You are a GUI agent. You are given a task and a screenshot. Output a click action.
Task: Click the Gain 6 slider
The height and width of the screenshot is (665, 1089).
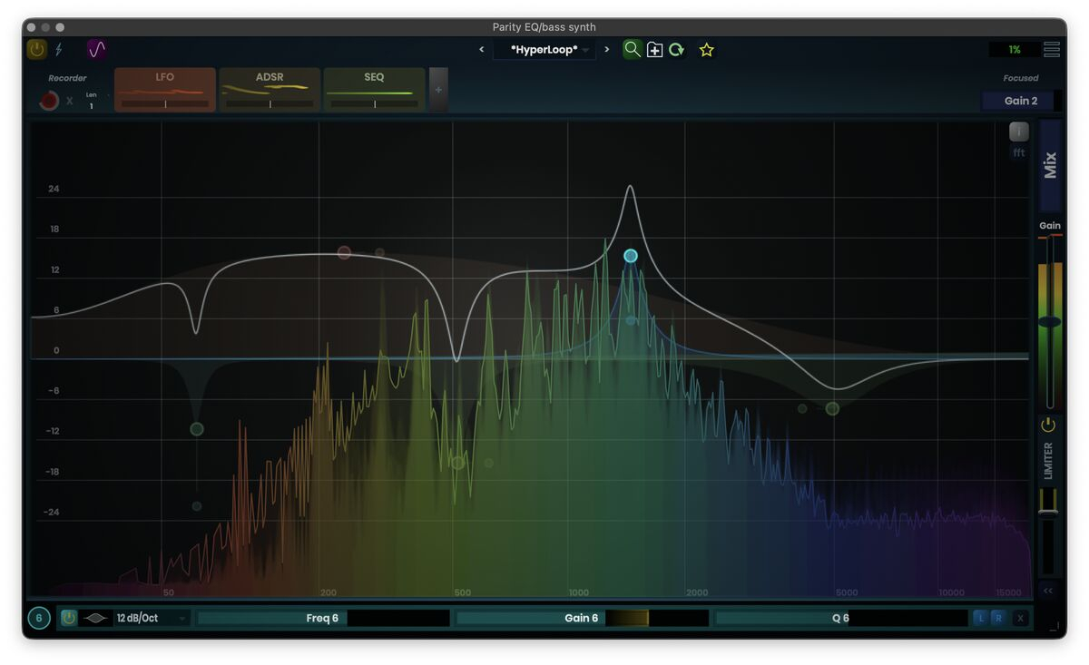pyautogui.click(x=582, y=618)
